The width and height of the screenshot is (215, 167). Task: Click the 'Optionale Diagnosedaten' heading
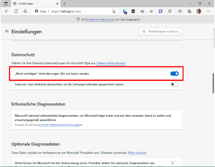[x=36, y=144]
